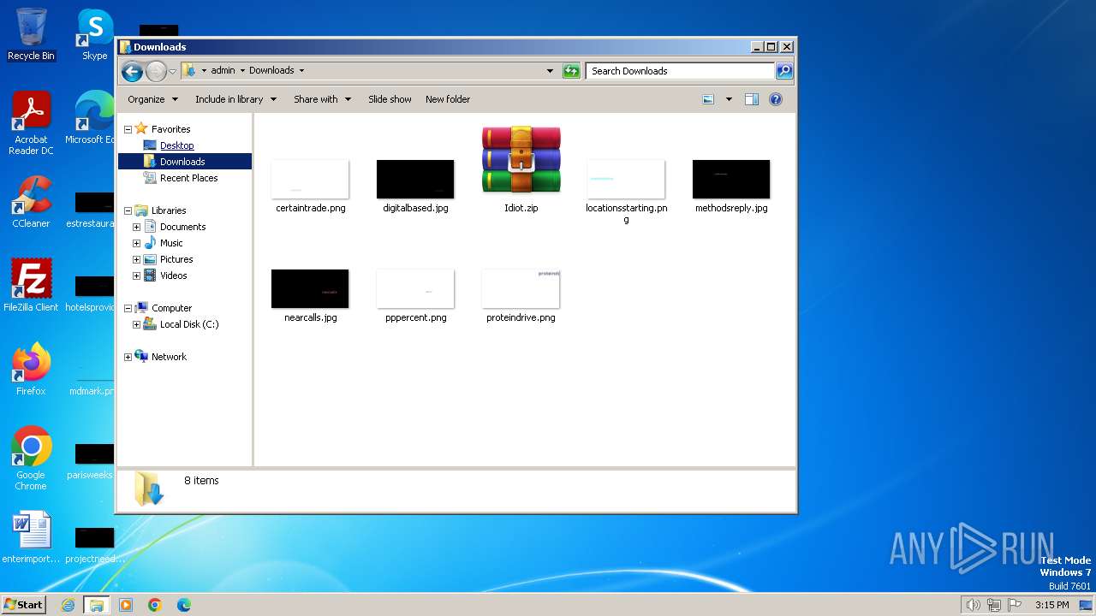Click the Explorer help icon
The height and width of the screenshot is (616, 1096).
[776, 99]
